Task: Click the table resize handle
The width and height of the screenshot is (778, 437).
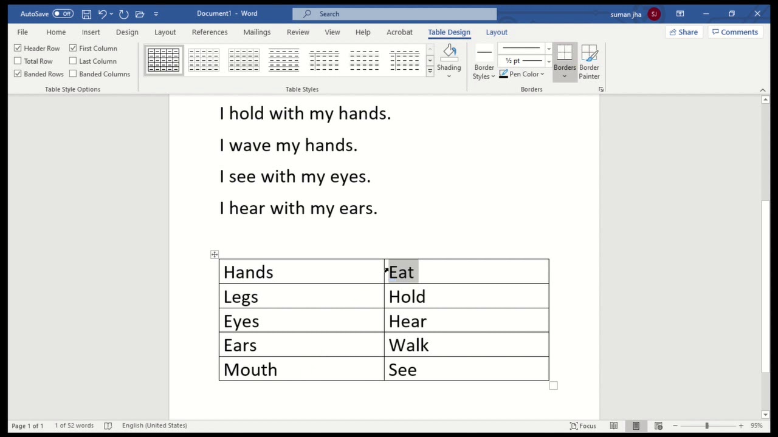Action: [x=553, y=385]
